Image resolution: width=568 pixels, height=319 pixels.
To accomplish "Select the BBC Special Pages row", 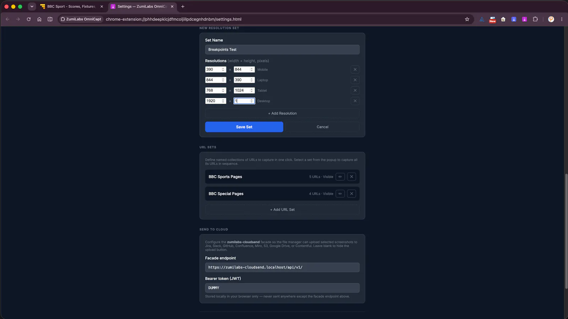I will coord(282,194).
